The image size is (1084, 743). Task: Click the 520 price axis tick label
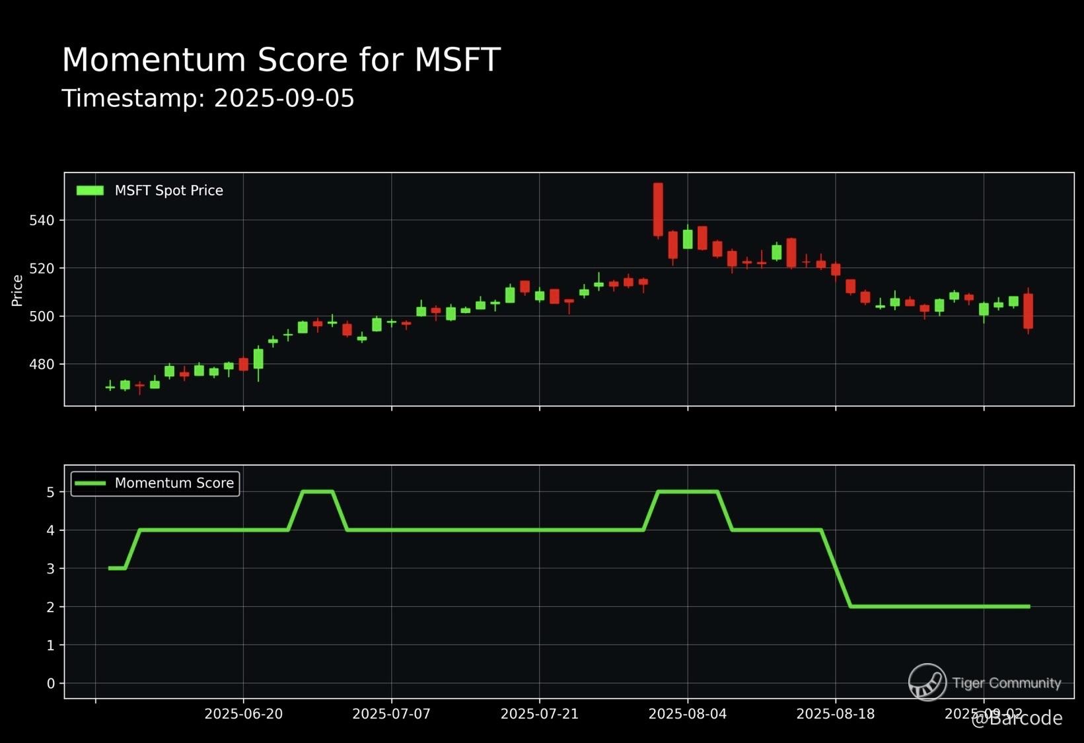(42, 269)
